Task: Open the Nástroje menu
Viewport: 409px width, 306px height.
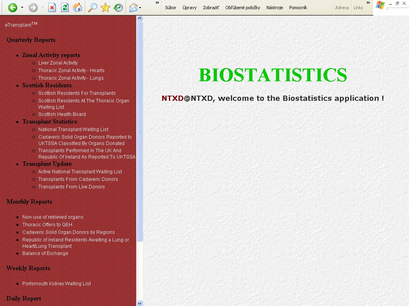Action: [x=275, y=8]
